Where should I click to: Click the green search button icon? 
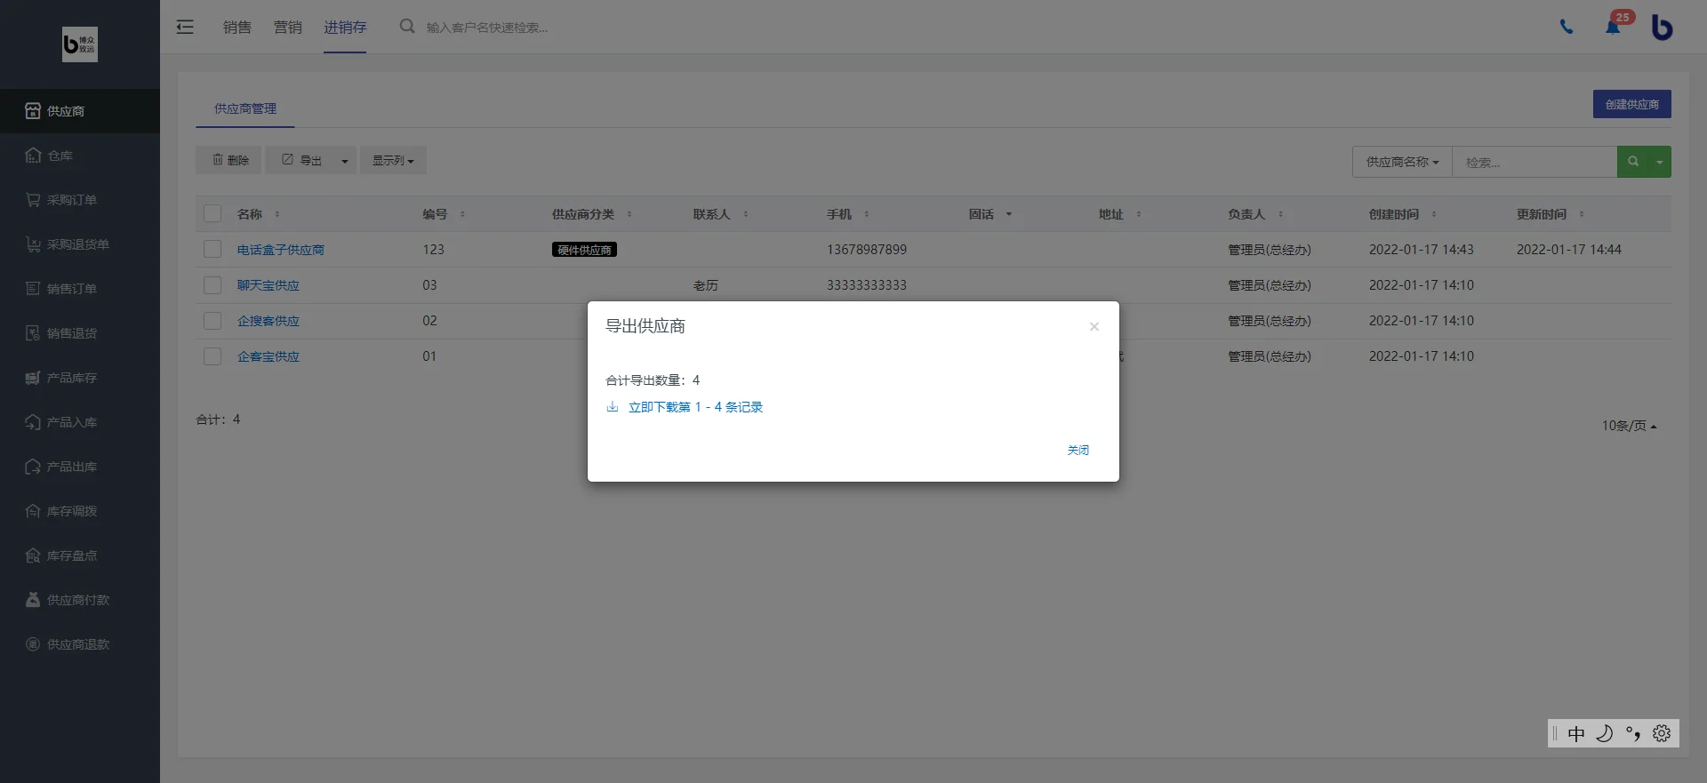point(1632,162)
